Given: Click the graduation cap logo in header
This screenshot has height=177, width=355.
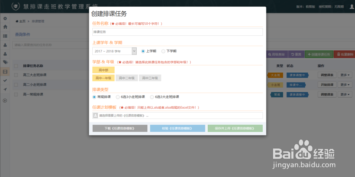Looking at the screenshot, I should point(15,6).
